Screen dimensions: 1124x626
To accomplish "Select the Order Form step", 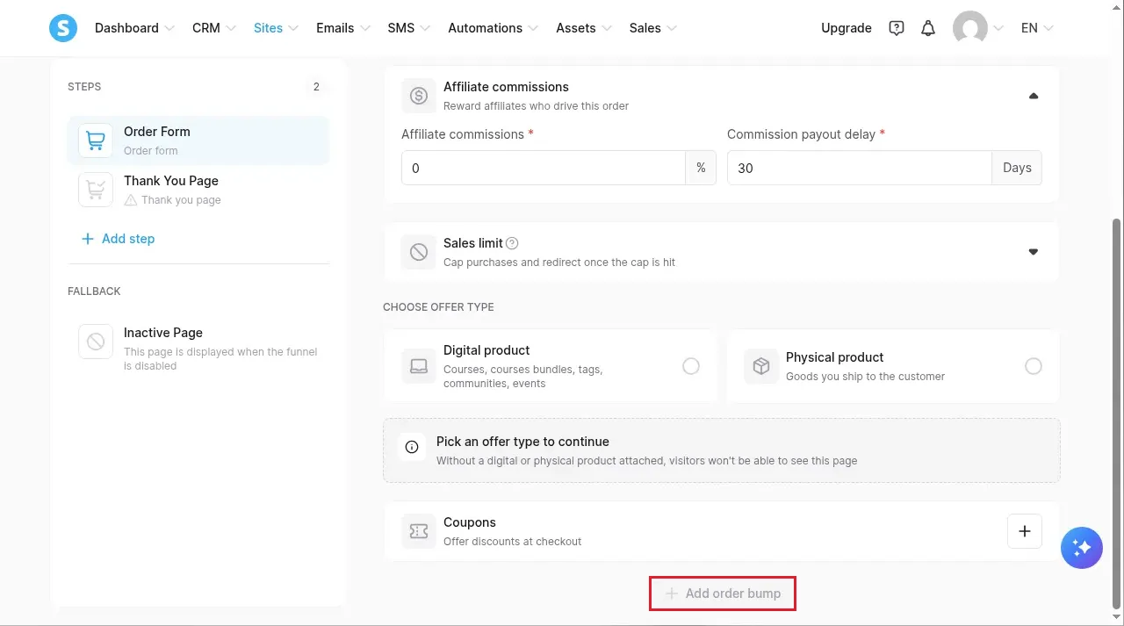I will click(x=198, y=140).
